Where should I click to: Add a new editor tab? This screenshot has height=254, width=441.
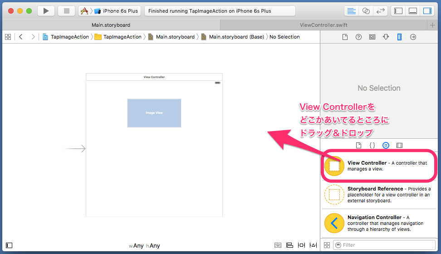[432, 25]
